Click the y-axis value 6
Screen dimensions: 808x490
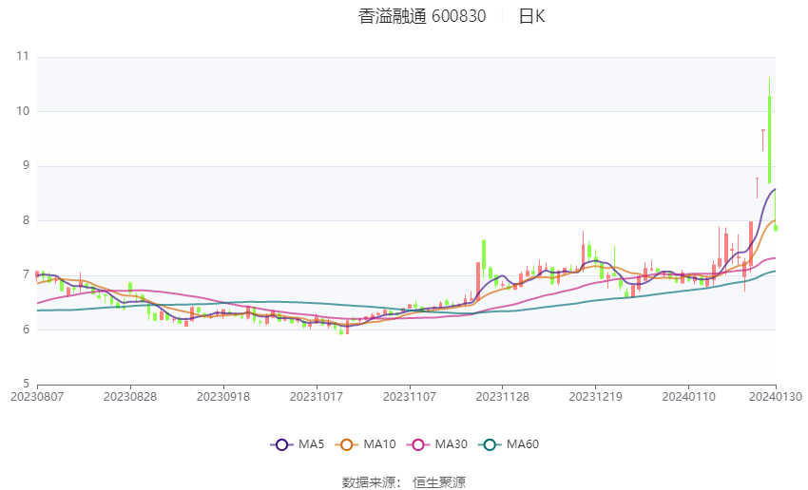coord(27,330)
